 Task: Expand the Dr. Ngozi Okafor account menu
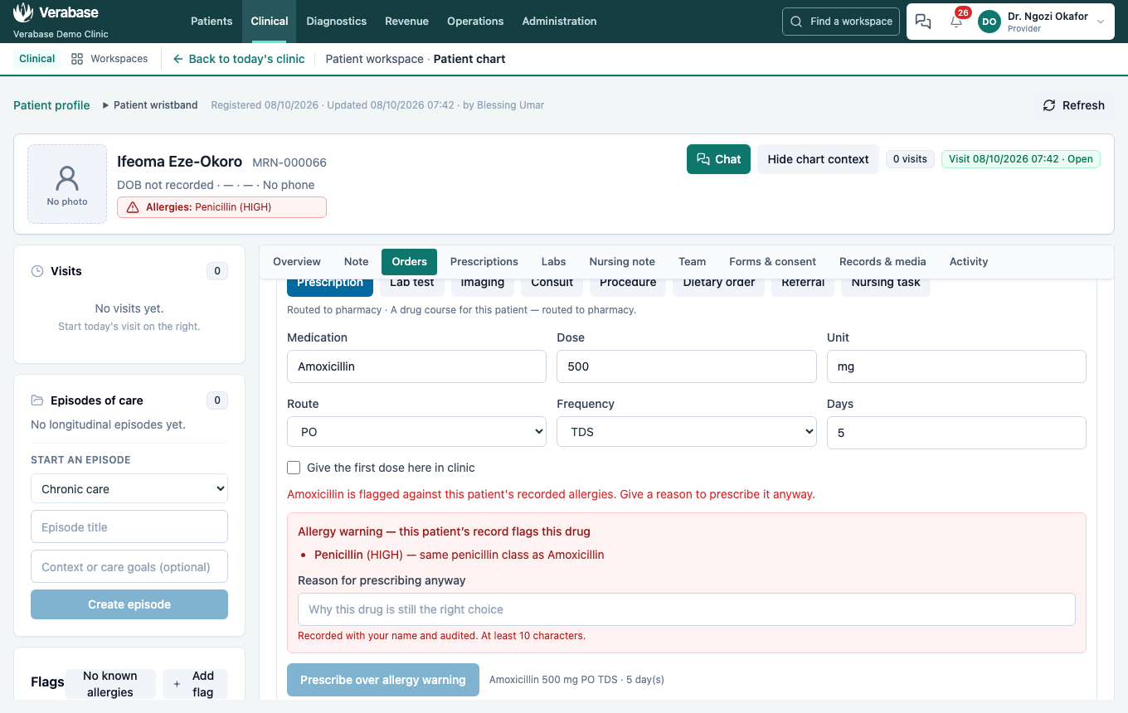pyautogui.click(x=1101, y=22)
